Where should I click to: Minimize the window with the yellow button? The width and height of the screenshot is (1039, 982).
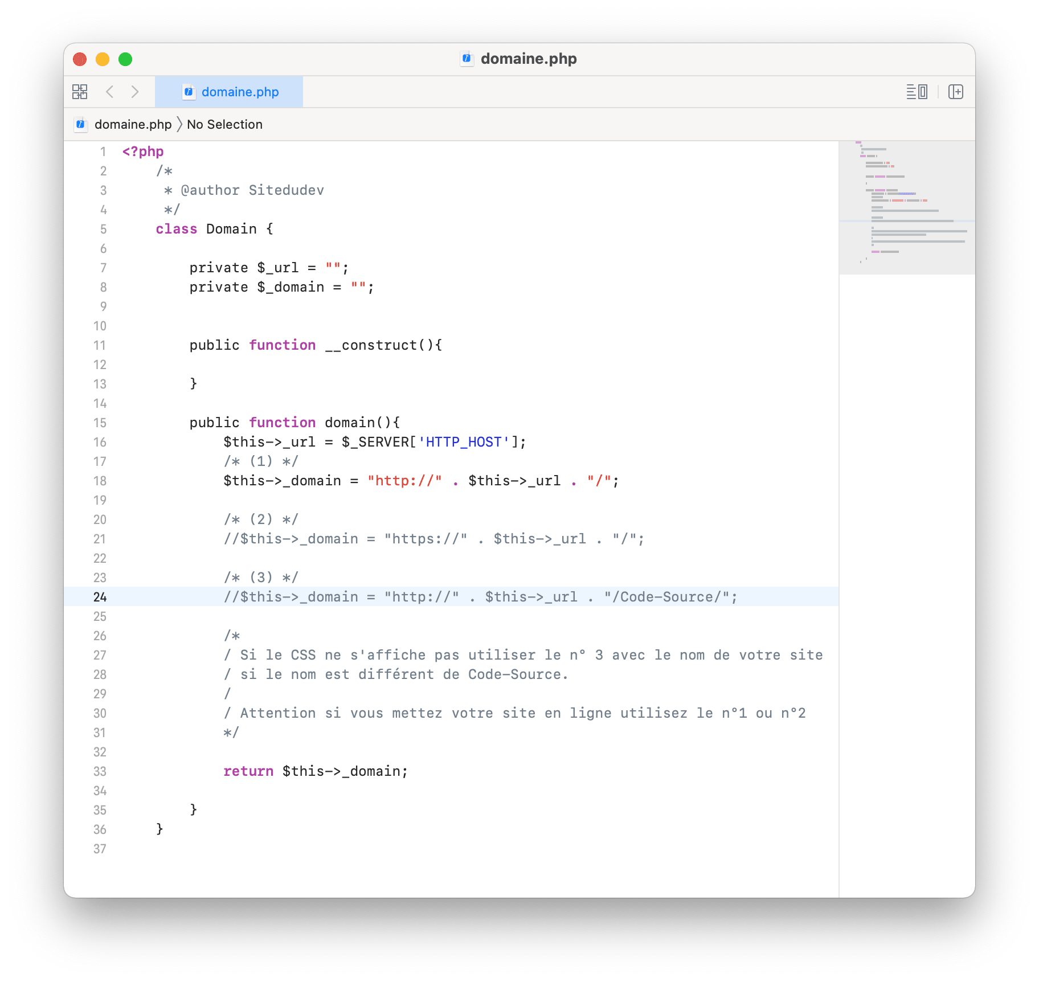[x=103, y=59]
